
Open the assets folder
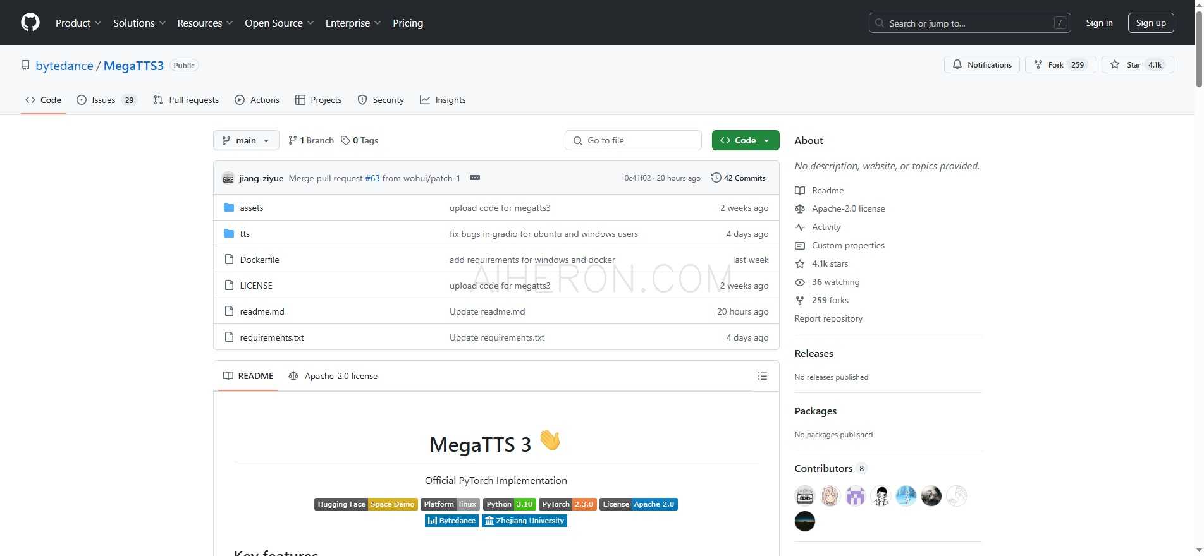[252, 208]
